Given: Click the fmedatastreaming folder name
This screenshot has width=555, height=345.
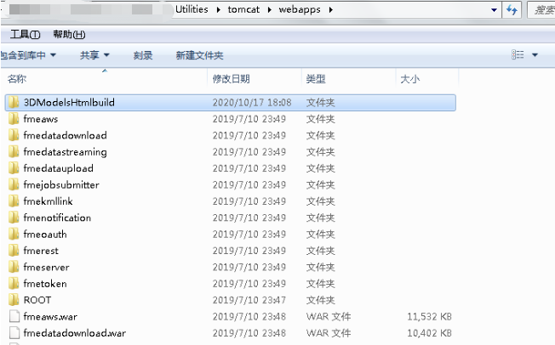Looking at the screenshot, I should pos(65,152).
